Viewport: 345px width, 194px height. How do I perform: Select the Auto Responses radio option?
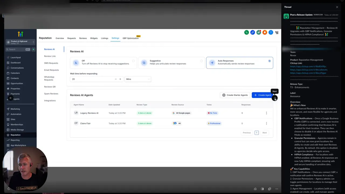[x=270, y=61]
